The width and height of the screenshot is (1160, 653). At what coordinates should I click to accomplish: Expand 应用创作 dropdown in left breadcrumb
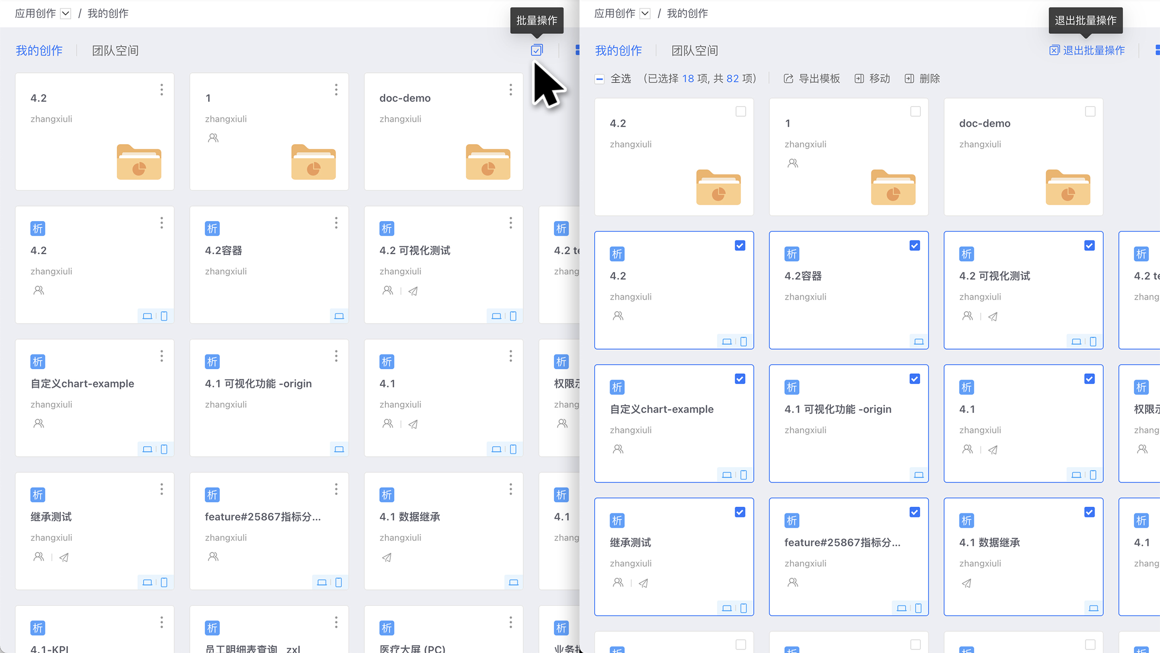65,13
